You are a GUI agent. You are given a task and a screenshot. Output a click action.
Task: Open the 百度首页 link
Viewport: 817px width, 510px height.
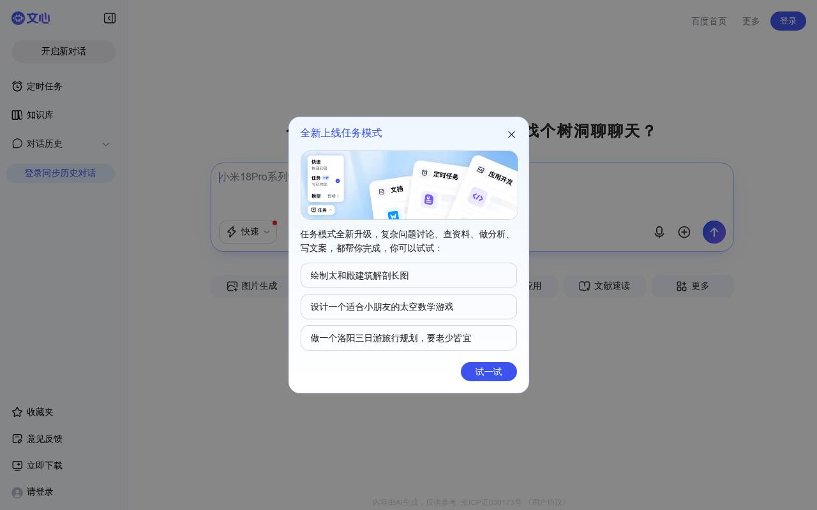(709, 21)
